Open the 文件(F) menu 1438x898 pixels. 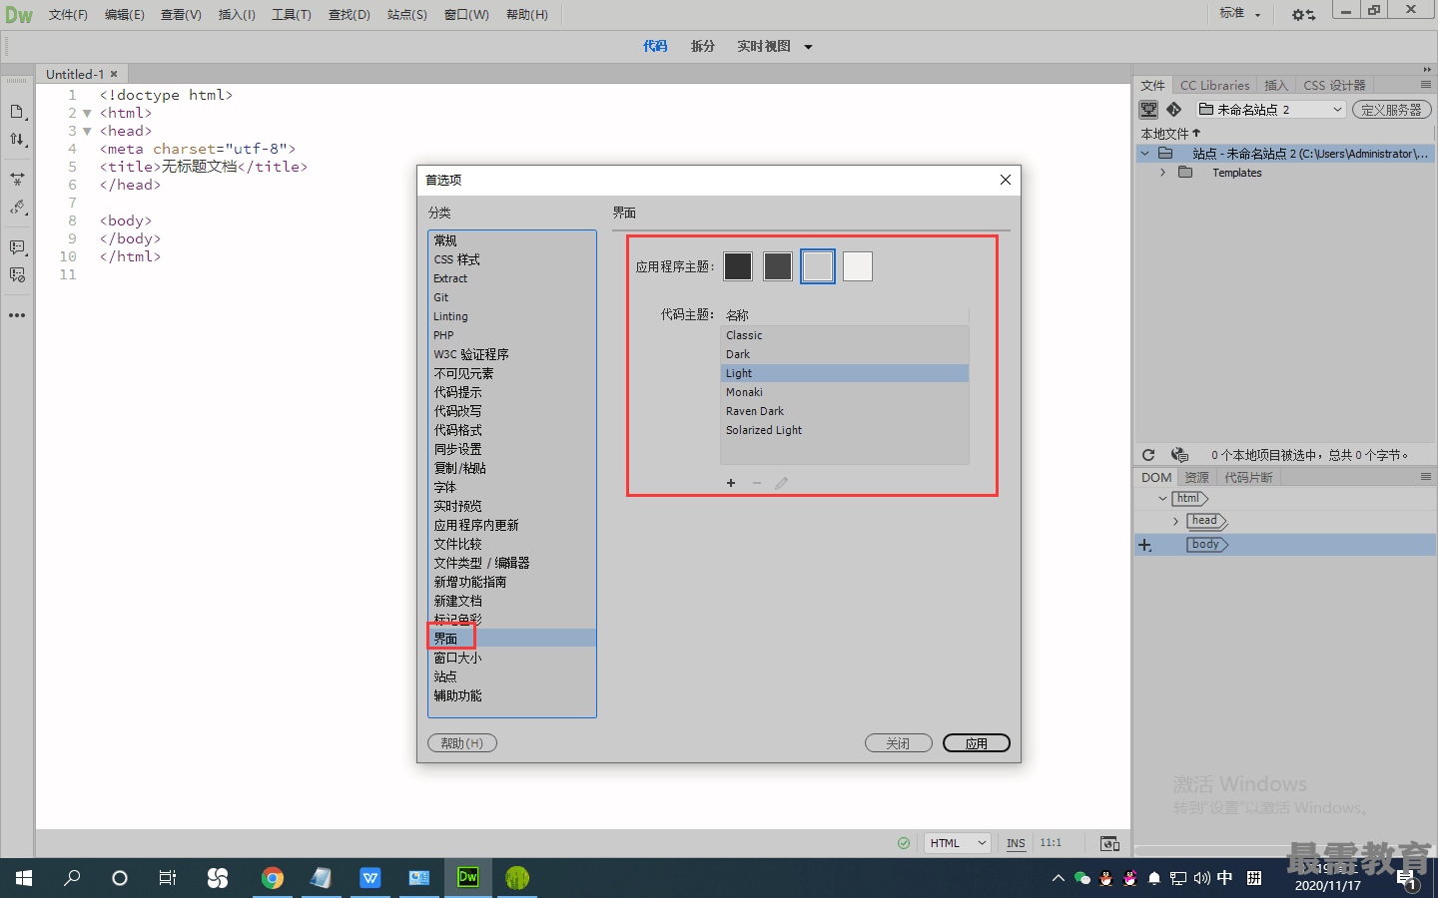(x=68, y=15)
